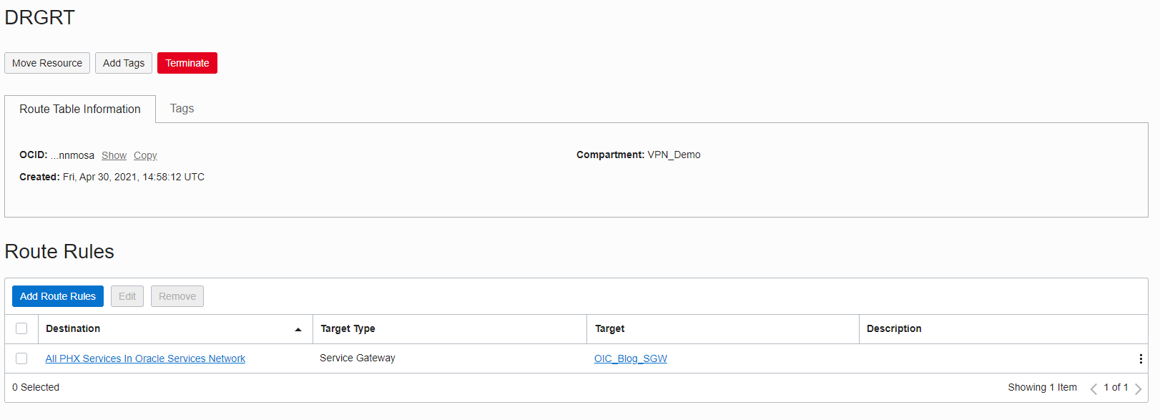Switch to the Tags tab
This screenshot has height=420, width=1160.
tap(182, 109)
